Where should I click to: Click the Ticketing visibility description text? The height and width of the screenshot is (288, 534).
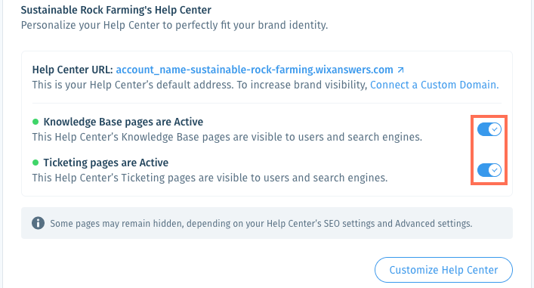210,178
